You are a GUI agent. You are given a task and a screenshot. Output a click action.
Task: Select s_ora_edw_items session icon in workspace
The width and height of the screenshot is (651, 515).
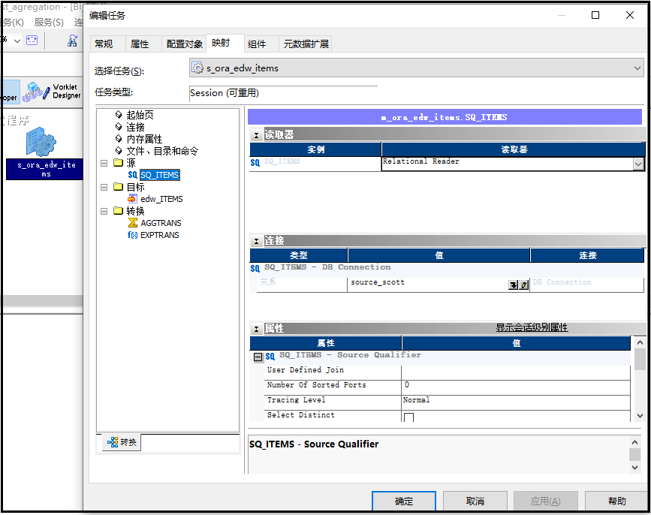point(41,143)
